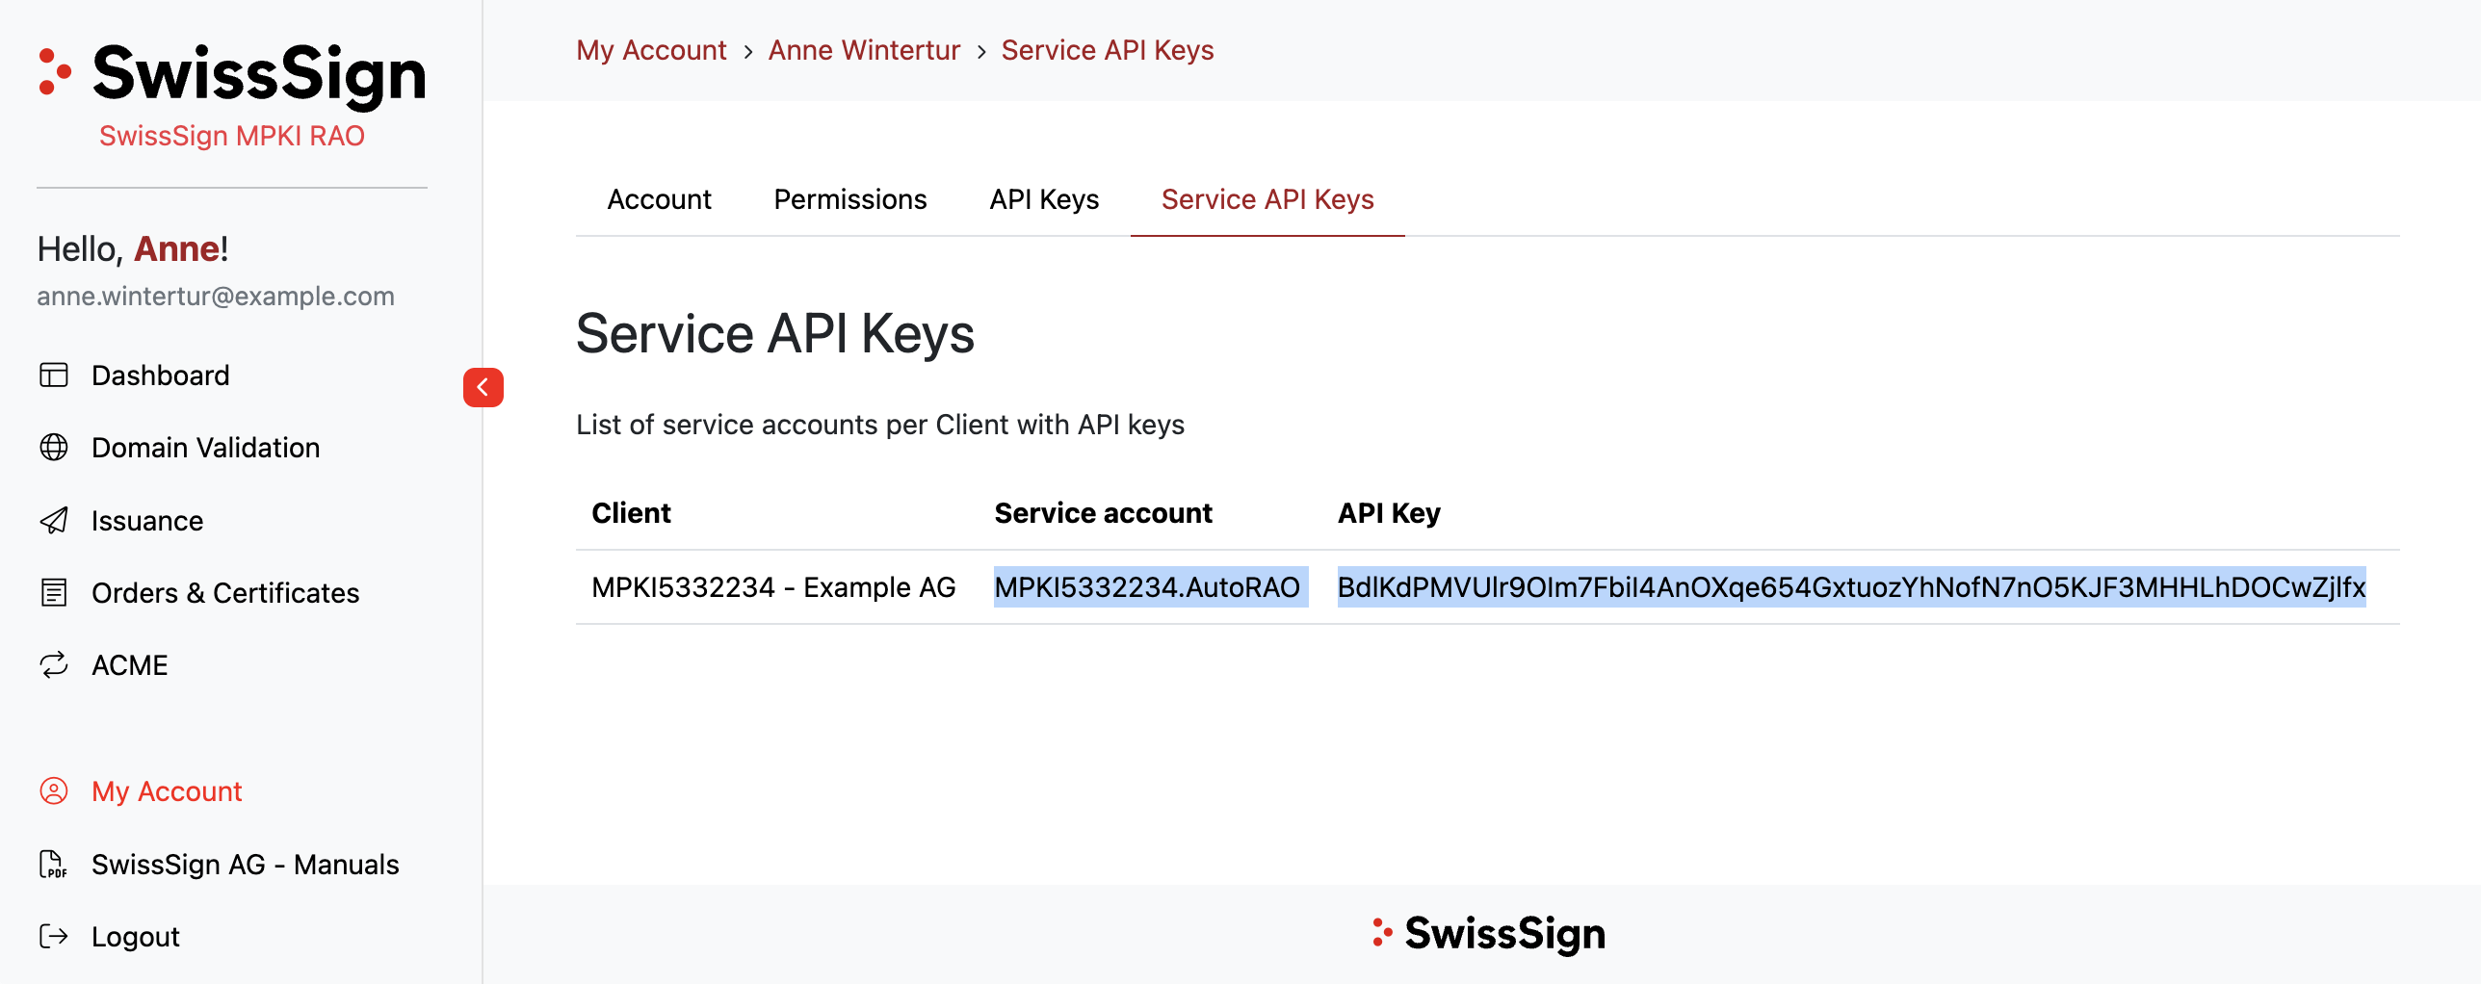Click the Orders & Certificates list icon
Screen dimensions: 2481x984
pos(54,592)
